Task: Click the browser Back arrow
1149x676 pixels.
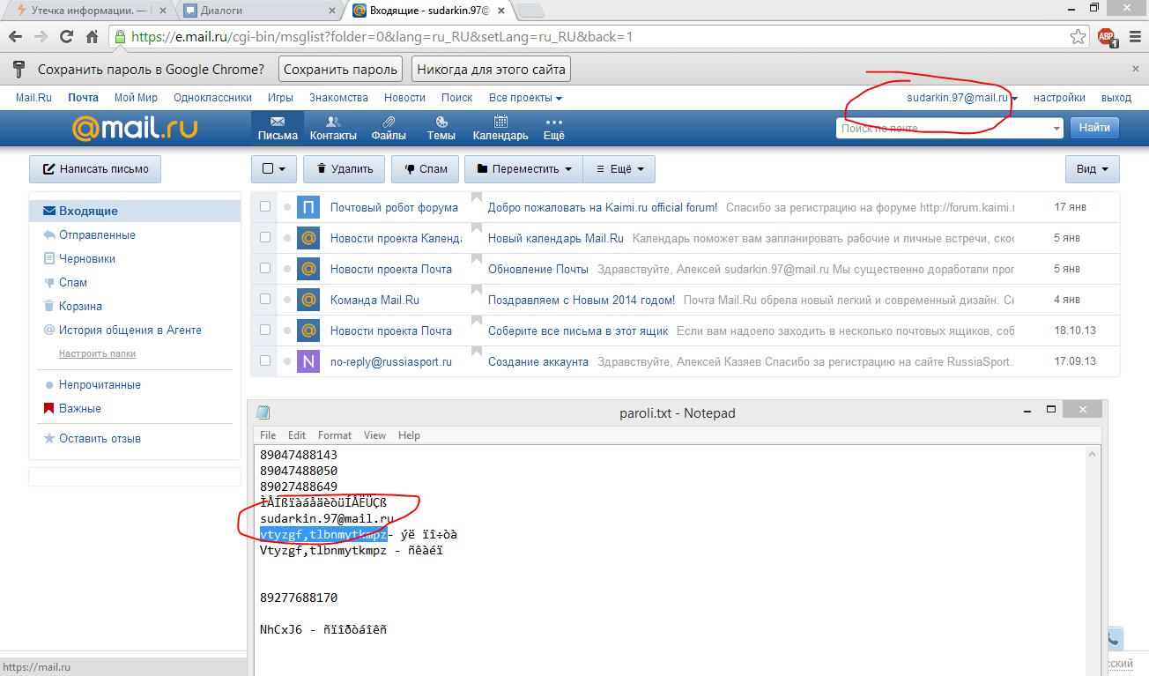Action: 15,37
